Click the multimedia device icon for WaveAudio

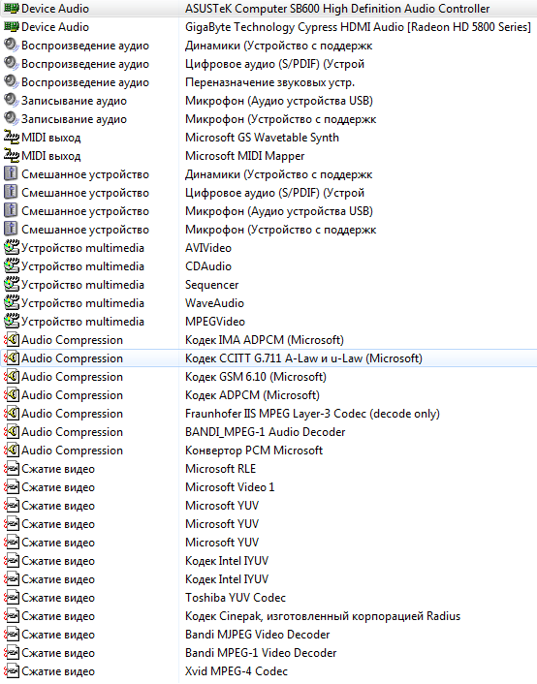click(x=12, y=302)
